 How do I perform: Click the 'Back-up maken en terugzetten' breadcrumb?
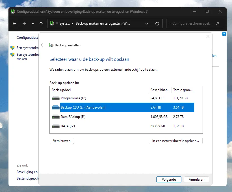pyautogui.click(x=107, y=23)
